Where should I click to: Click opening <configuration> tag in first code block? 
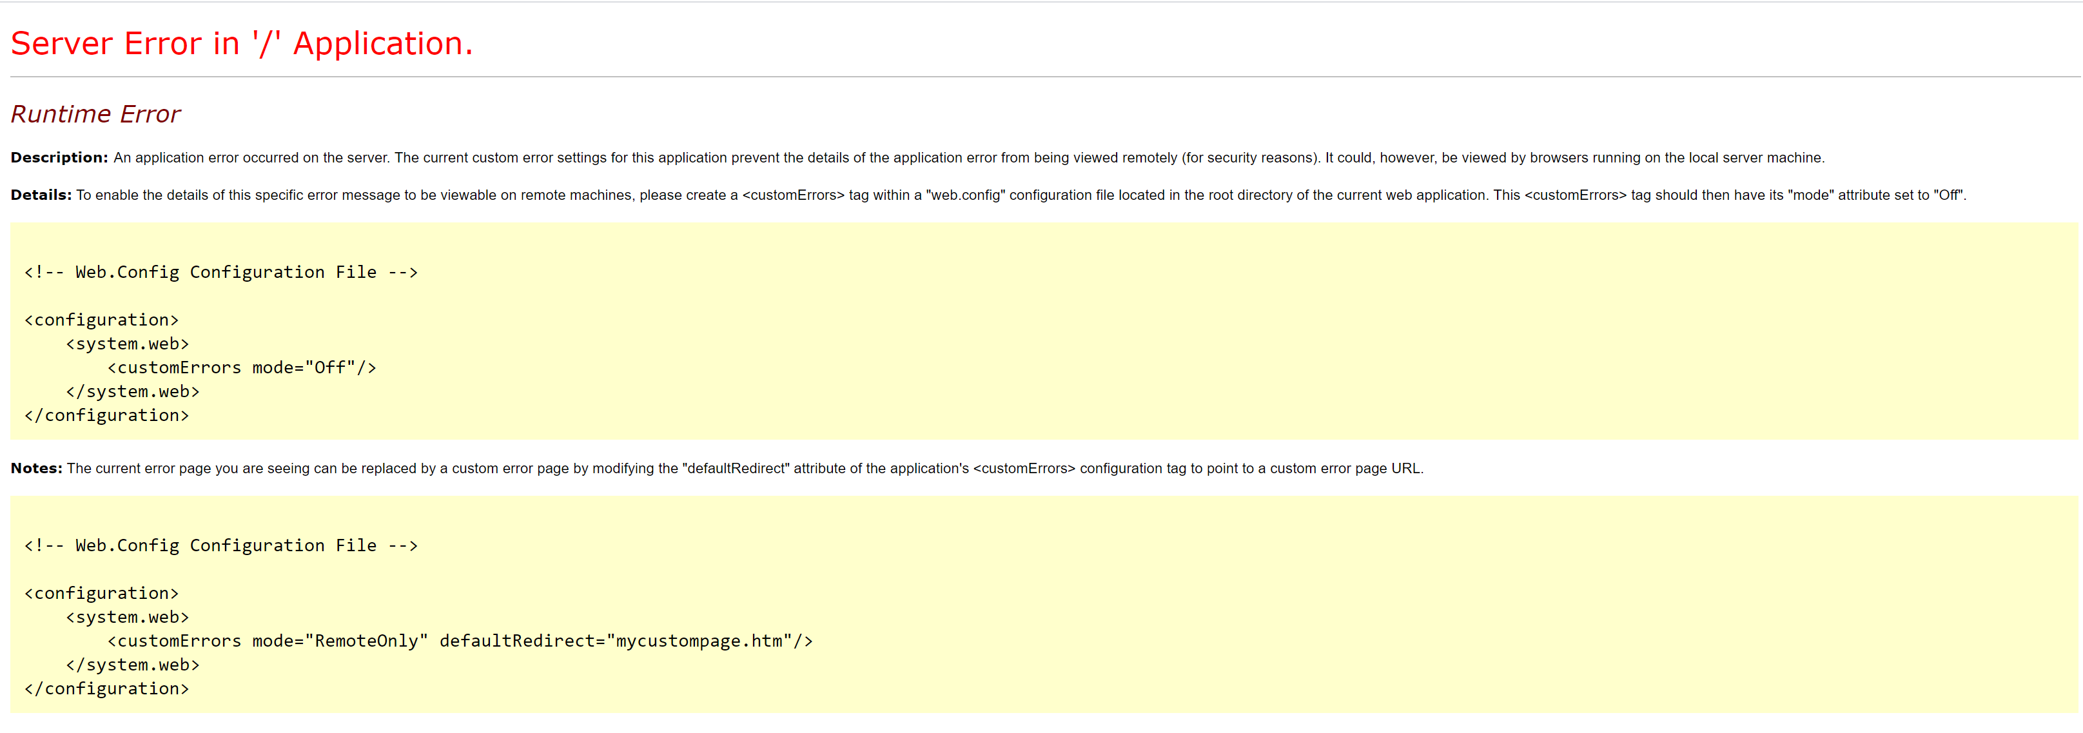coord(101,320)
